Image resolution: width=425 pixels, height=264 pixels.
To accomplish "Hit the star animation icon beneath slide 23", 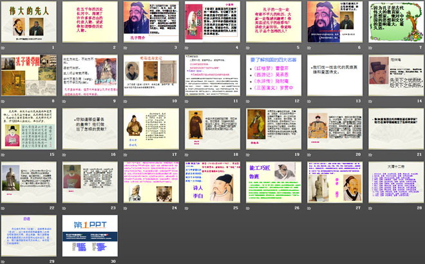I will tap(64, 208).
